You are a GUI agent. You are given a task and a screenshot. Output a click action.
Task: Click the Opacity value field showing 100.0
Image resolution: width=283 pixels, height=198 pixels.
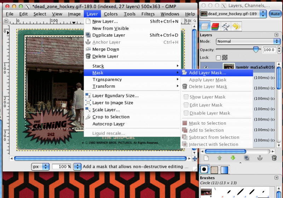[x=269, y=50]
